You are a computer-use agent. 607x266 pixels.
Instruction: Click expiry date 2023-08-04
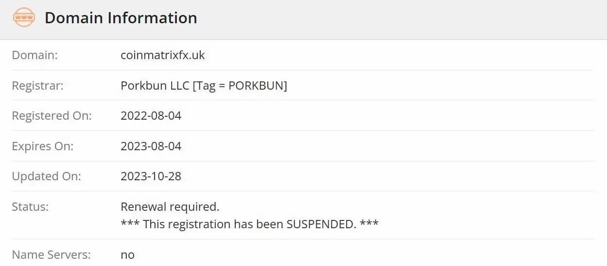point(151,146)
